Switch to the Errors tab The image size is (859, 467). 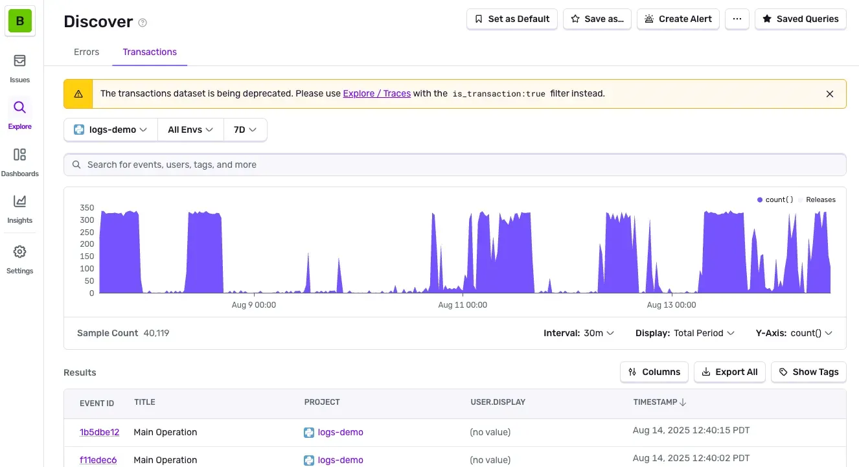click(x=86, y=52)
